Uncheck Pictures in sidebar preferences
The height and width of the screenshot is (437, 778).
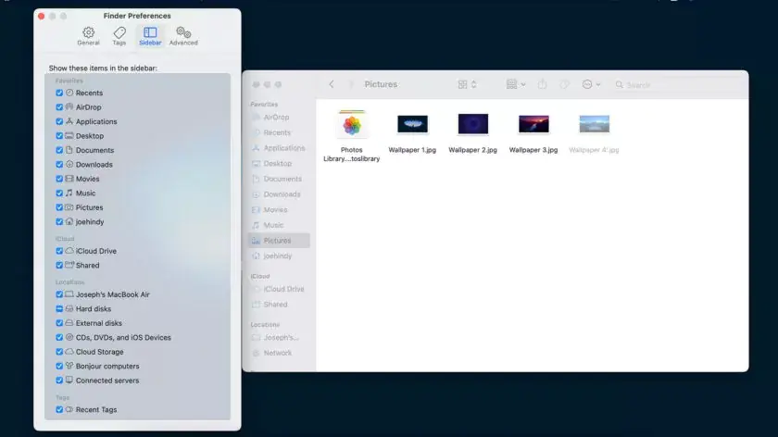[x=59, y=207]
